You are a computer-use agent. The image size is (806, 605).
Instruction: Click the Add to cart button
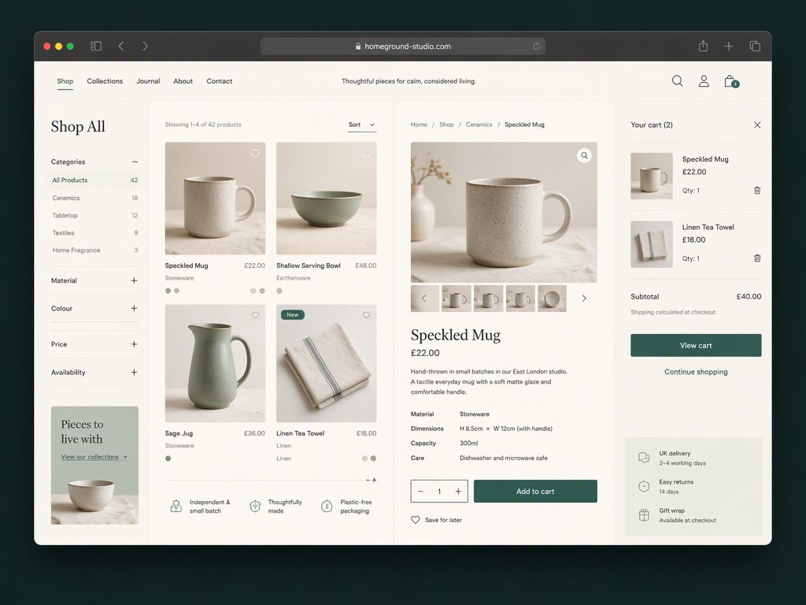(535, 492)
